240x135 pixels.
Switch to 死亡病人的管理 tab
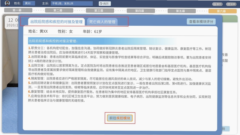pyautogui.click(x=102, y=22)
